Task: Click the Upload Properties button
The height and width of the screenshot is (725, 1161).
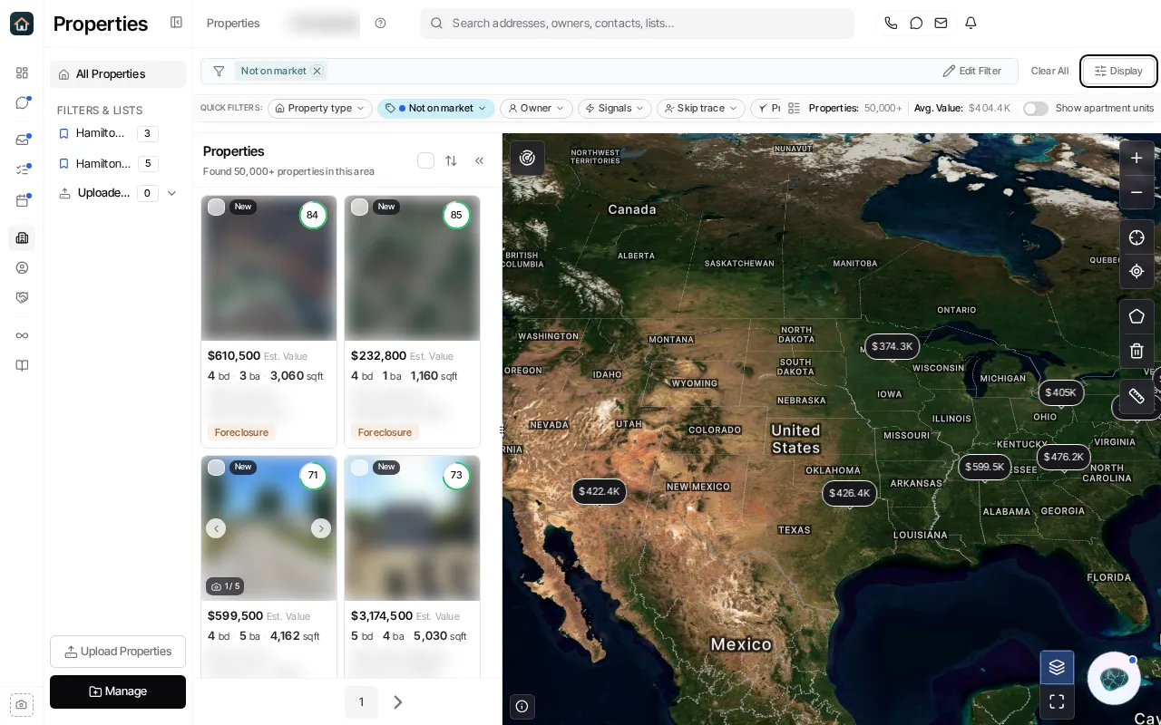Action: (118, 652)
